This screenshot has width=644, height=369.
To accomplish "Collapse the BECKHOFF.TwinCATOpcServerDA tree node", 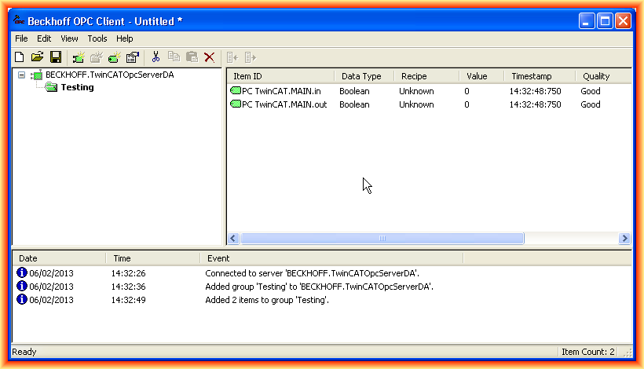I will click(21, 75).
